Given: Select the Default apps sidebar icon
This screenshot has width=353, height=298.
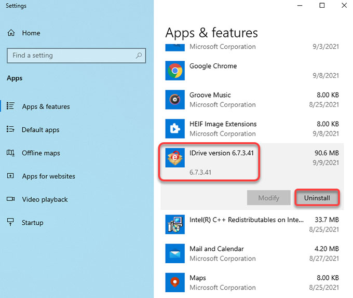Looking at the screenshot, I should pos(10,129).
